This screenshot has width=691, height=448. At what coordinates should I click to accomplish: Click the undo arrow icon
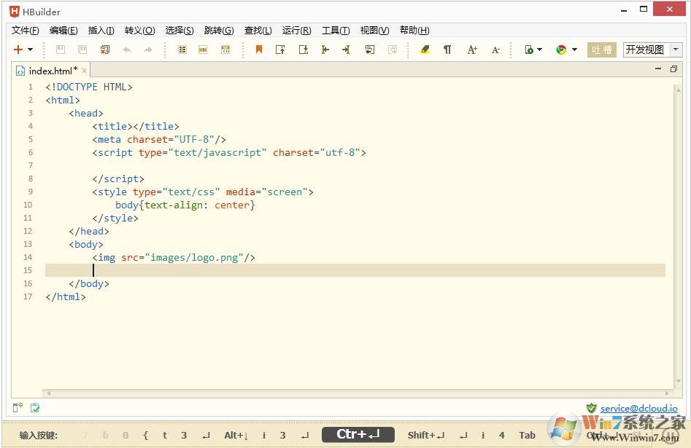click(127, 50)
